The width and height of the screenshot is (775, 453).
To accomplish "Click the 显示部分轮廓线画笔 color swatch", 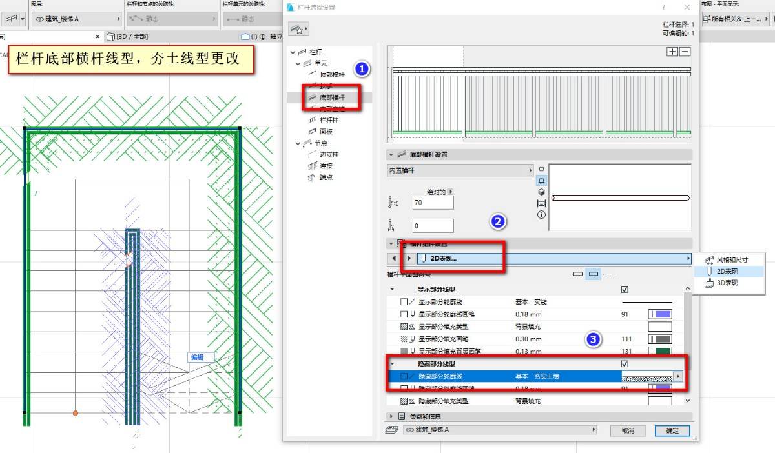I will tap(660, 314).
